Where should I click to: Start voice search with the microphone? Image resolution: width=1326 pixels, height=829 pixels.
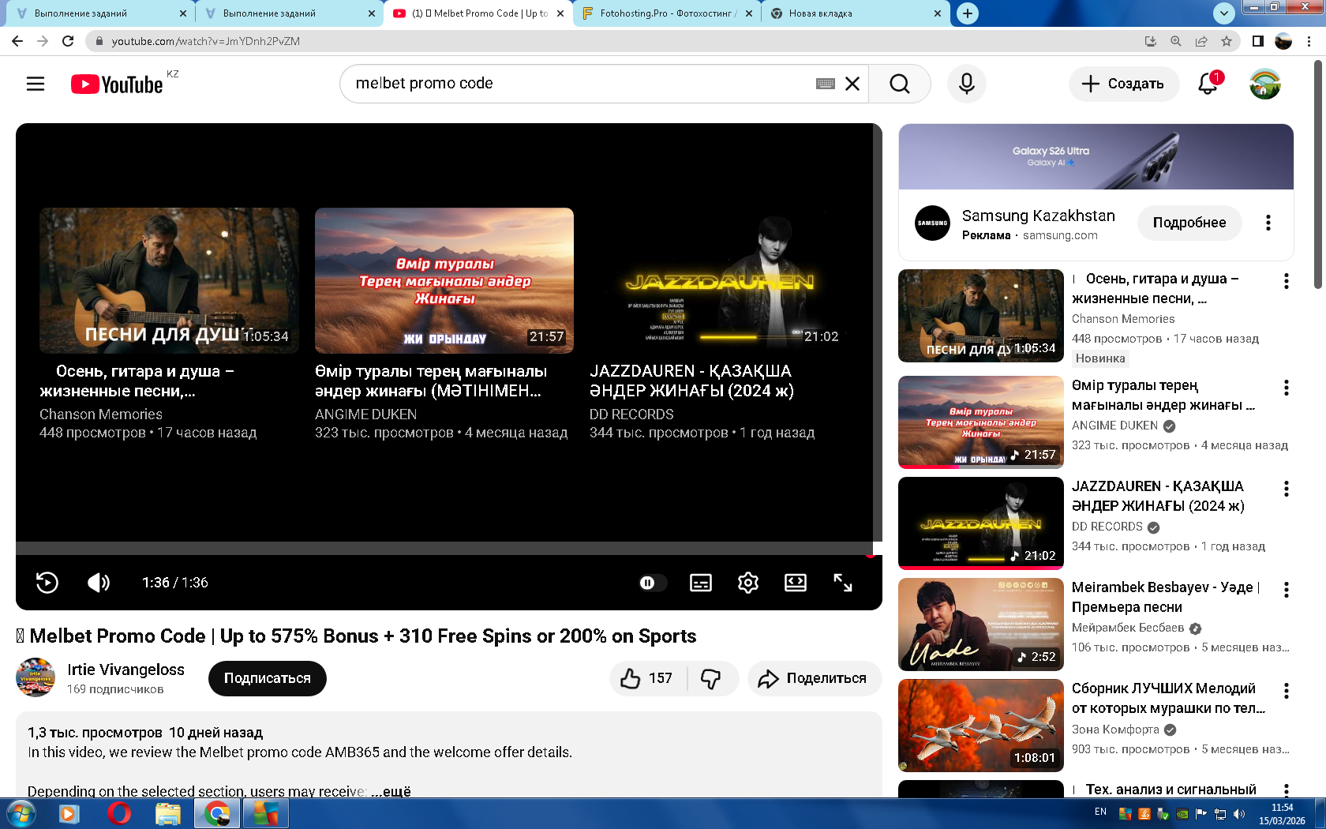[967, 84]
